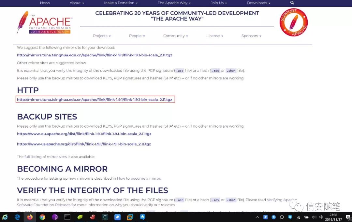The width and height of the screenshot is (352, 222).
Task: Expand the About dropdown menu
Action: (77, 3)
